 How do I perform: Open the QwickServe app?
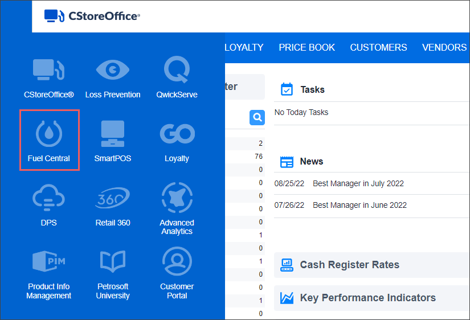pyautogui.click(x=177, y=71)
